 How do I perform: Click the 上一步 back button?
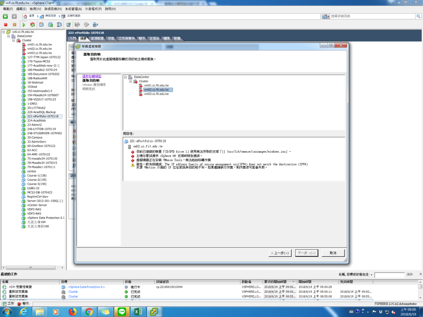pyautogui.click(x=280, y=253)
